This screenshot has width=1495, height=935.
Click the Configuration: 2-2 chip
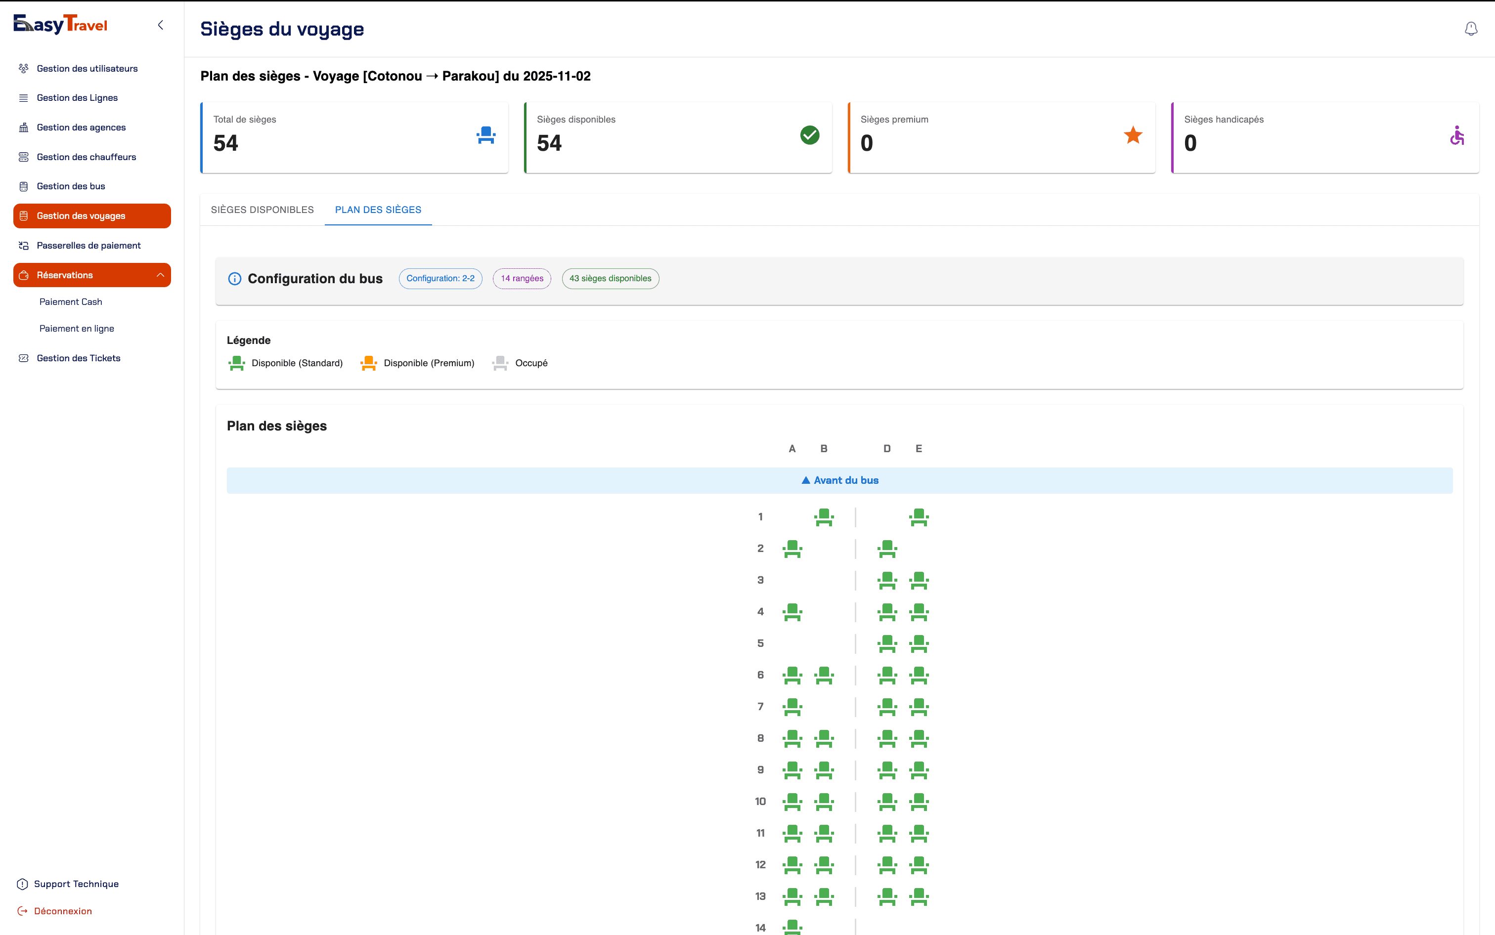click(440, 279)
